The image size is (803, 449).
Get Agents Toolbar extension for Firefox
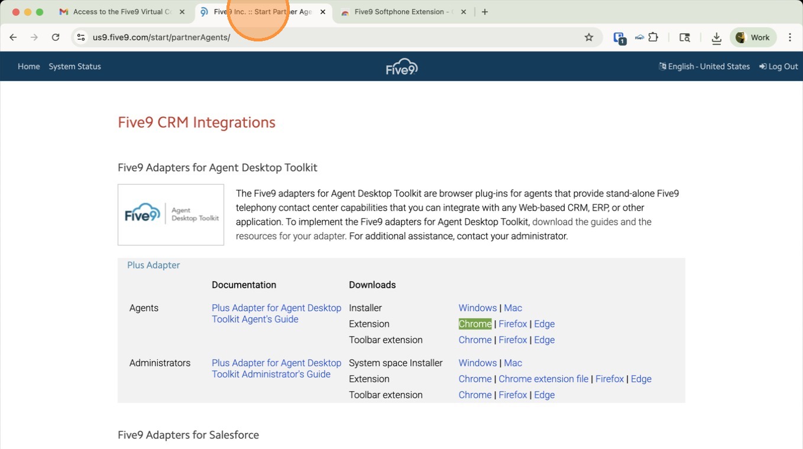(x=513, y=340)
